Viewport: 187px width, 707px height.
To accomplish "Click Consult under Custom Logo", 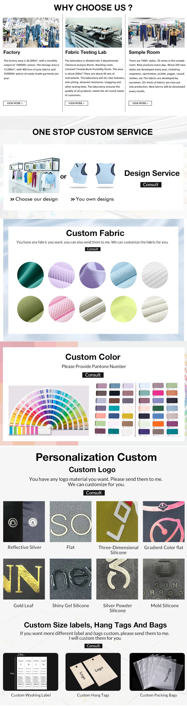I will pyautogui.click(x=94, y=493).
